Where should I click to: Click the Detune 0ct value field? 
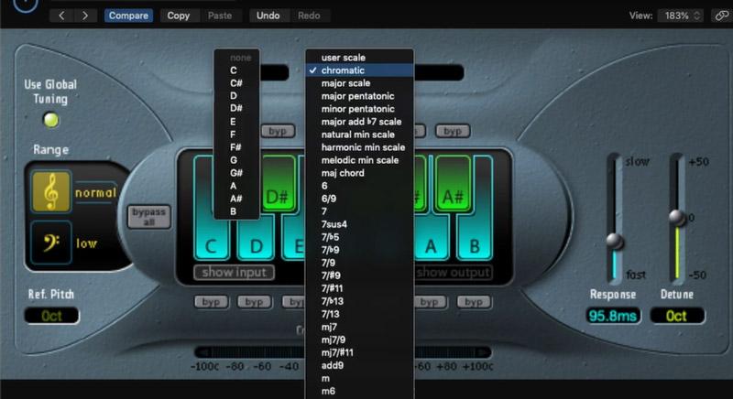coord(676,316)
